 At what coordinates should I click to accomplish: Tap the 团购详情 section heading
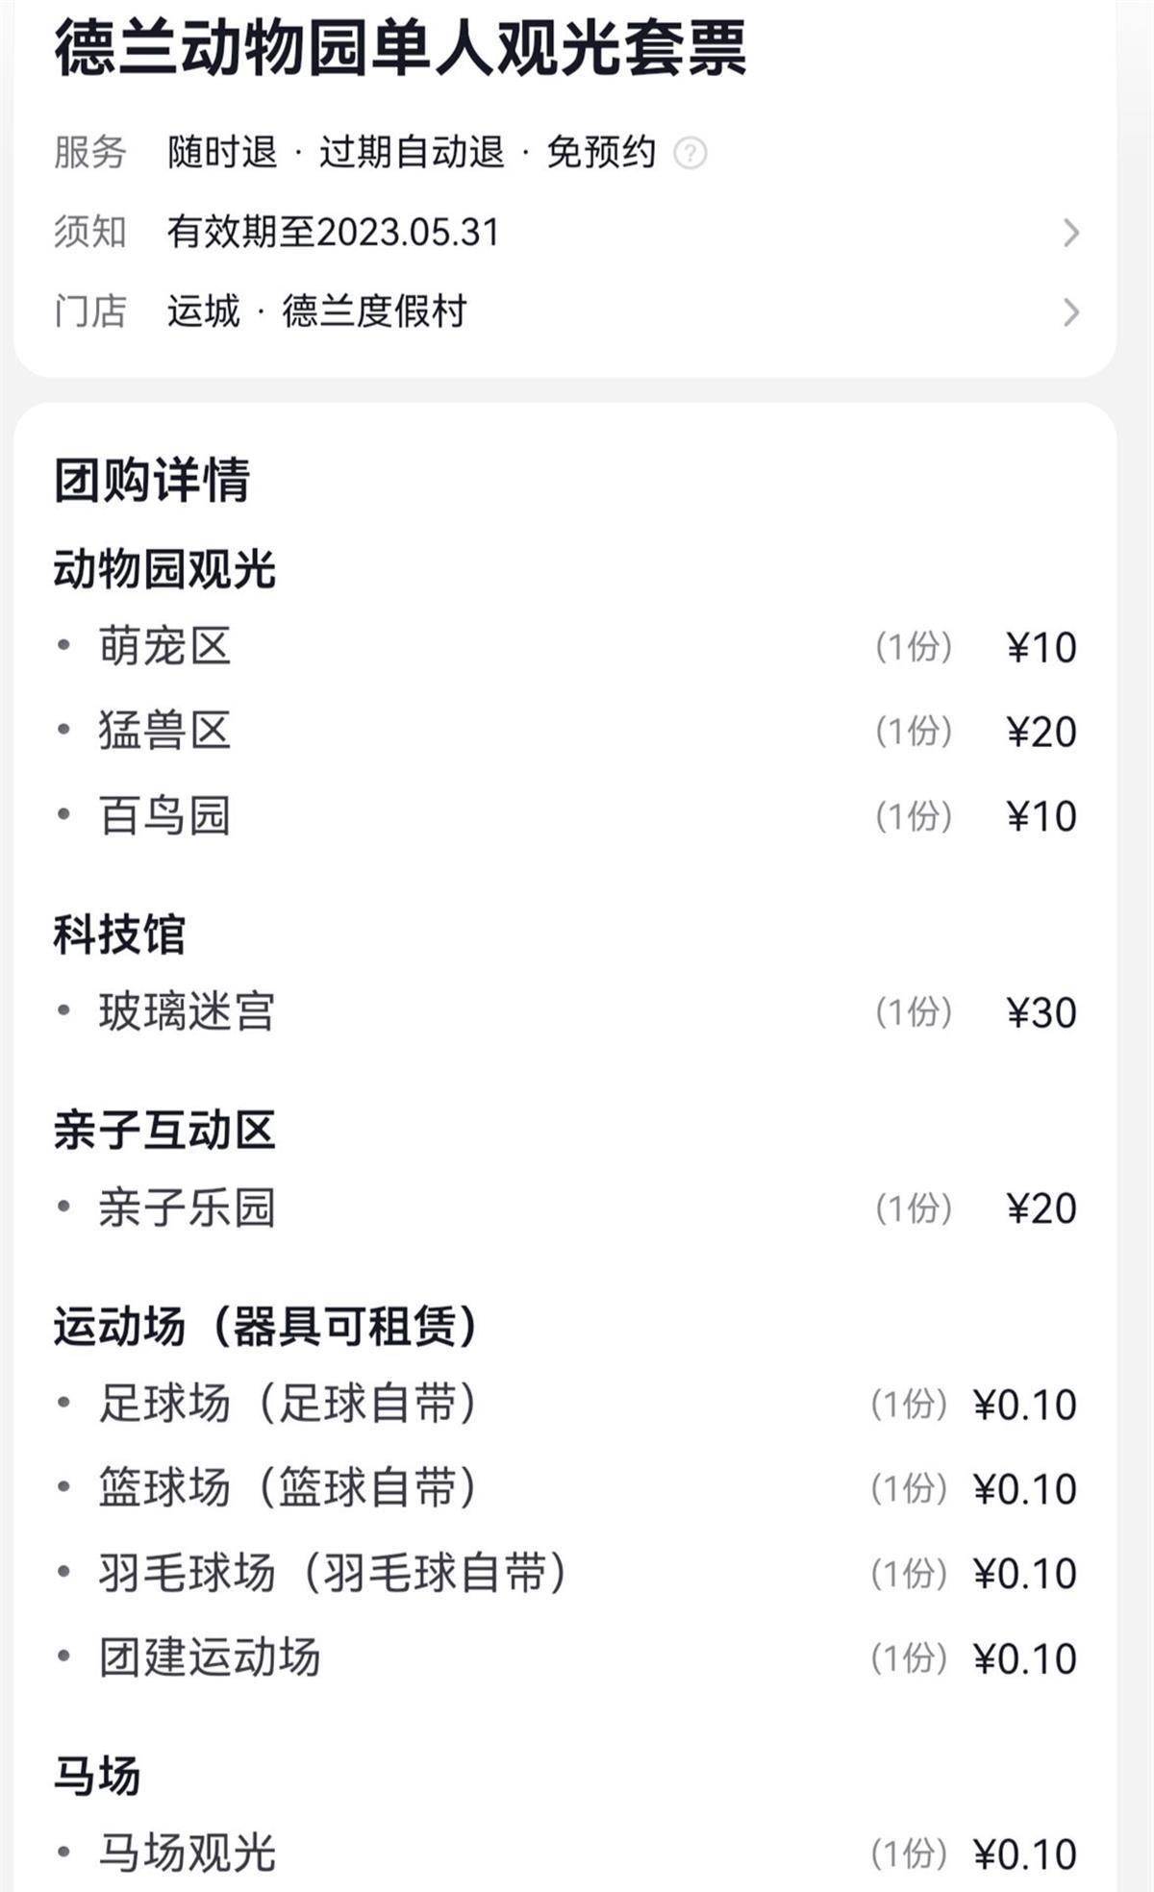[x=152, y=480]
